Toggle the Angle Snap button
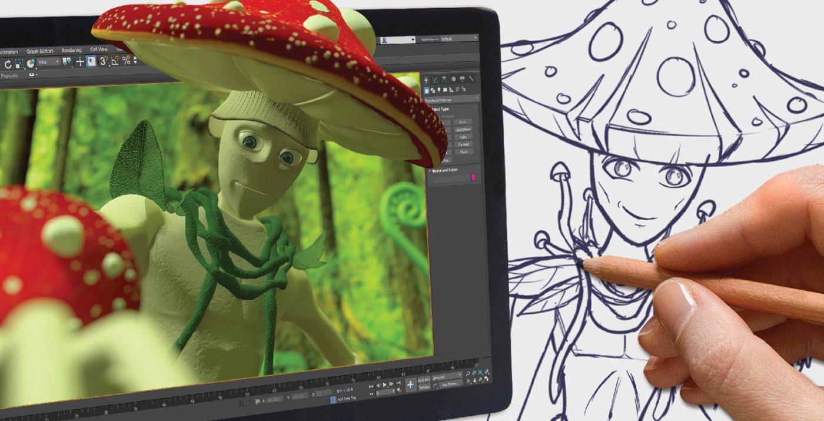Viewport: 824px width, 421px height. click(115, 60)
